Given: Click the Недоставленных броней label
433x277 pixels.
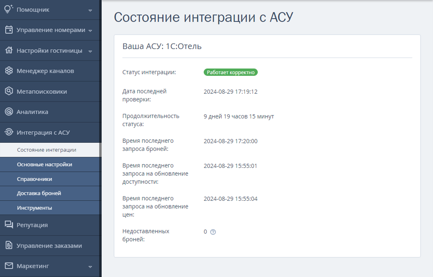Looking at the screenshot, I should coord(146,235).
